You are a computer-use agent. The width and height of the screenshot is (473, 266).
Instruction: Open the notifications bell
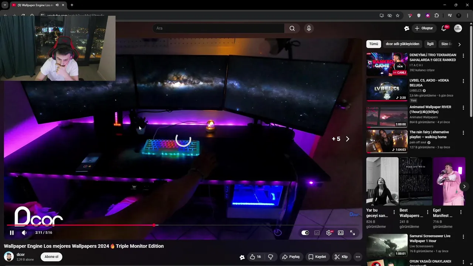click(x=444, y=28)
